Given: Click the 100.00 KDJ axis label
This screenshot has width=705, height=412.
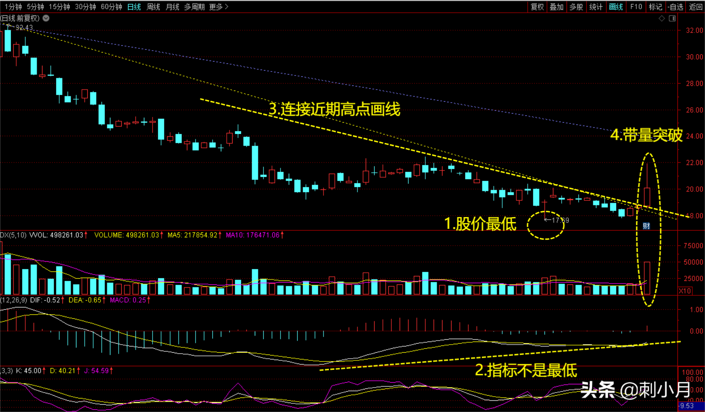Looking at the screenshot, I should coord(693,372).
